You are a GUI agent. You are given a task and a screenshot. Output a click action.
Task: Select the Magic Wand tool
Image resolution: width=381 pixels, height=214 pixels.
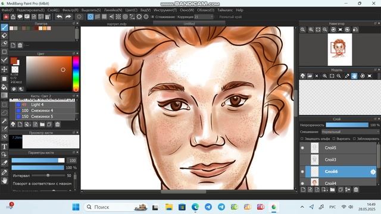[x=4, y=121]
